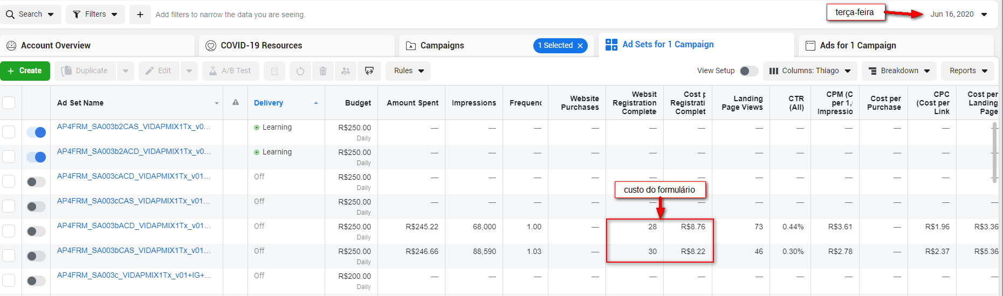Viewport: 1003px width, 296px height.
Task: Click the Ad Sets grid icon
Action: click(612, 45)
